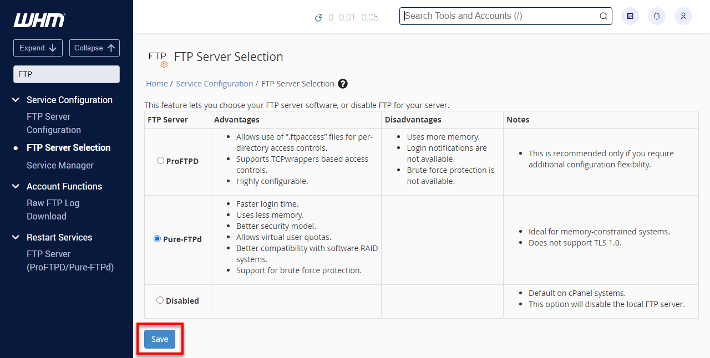Open Service Manager in sidebar
This screenshot has width=710, height=358.
tap(60, 165)
